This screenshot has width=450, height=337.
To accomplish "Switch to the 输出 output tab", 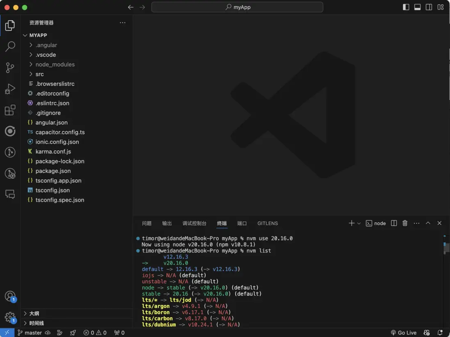I will (x=167, y=223).
